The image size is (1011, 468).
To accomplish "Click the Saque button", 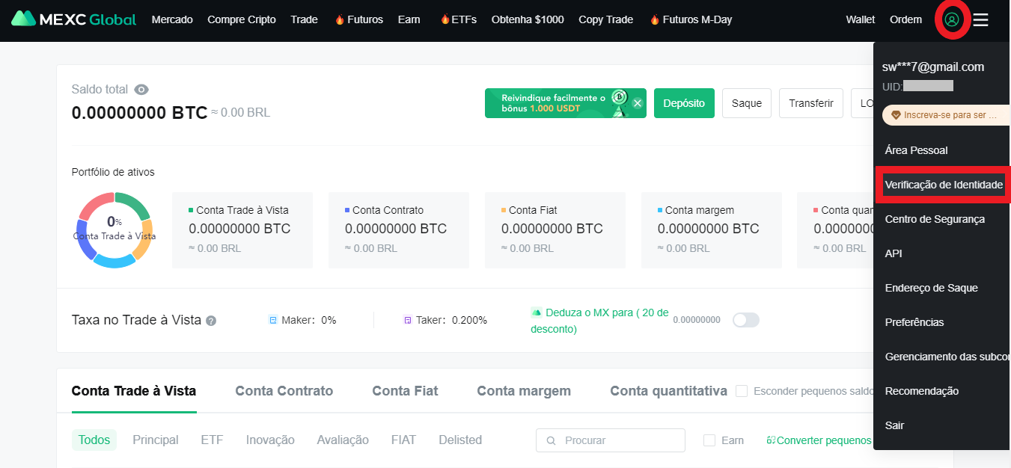I will (746, 103).
